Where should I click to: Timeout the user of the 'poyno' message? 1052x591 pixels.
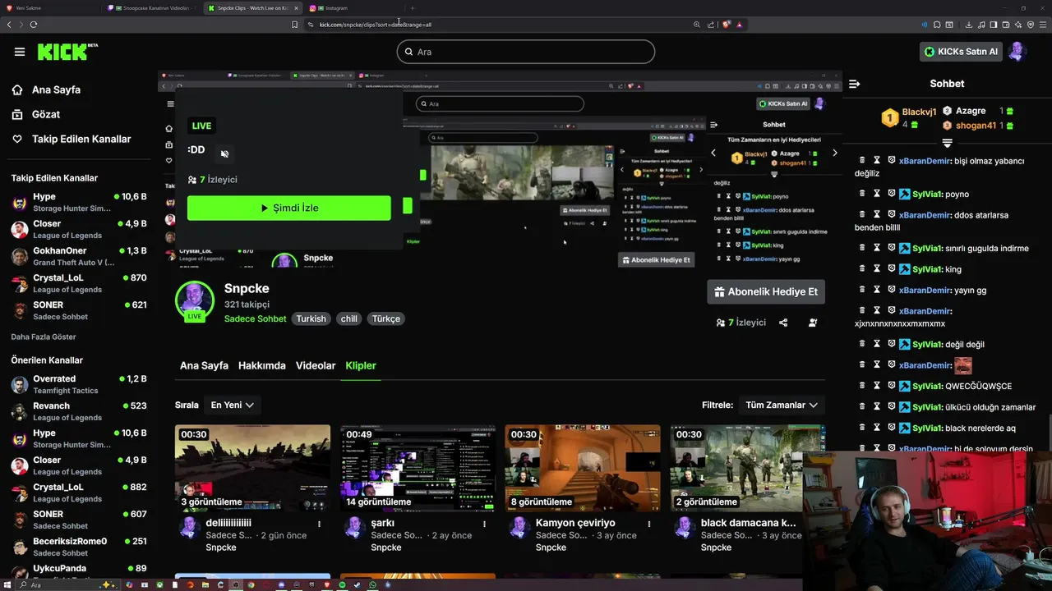[x=877, y=195]
